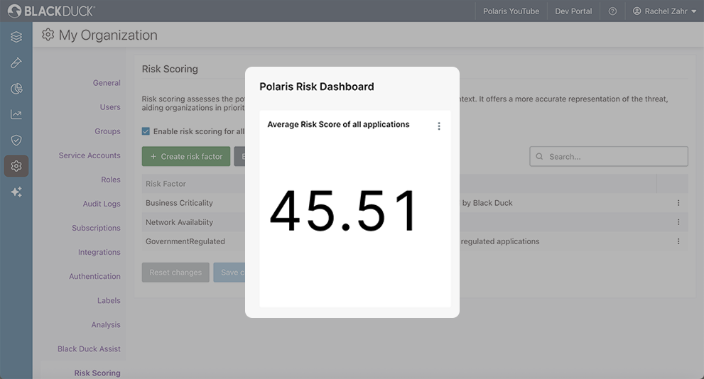Click in the Search input field
The width and height of the screenshot is (704, 379).
608,157
